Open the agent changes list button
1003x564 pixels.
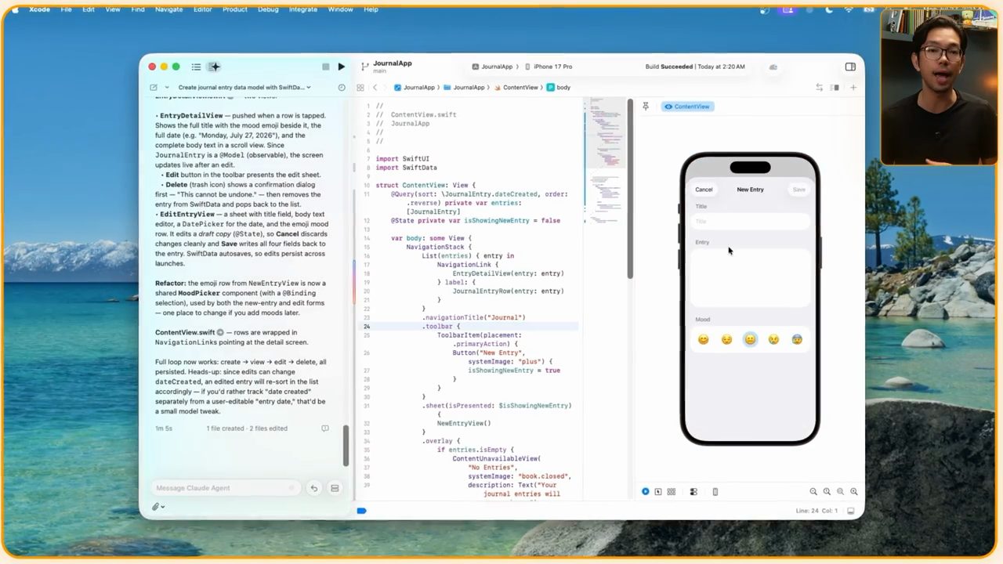click(335, 488)
